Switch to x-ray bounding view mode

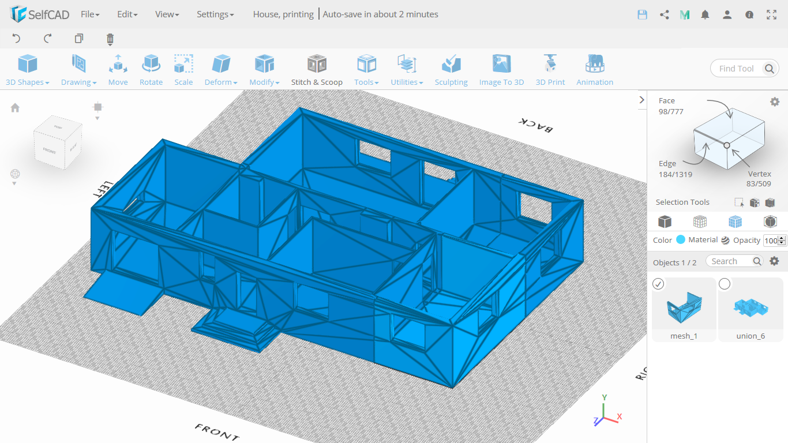[770, 221]
